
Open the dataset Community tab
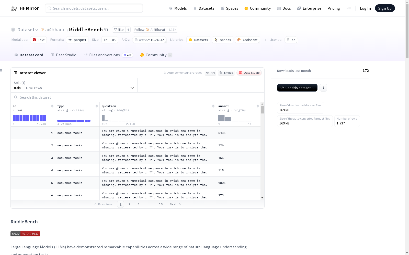pyautogui.click(x=156, y=55)
